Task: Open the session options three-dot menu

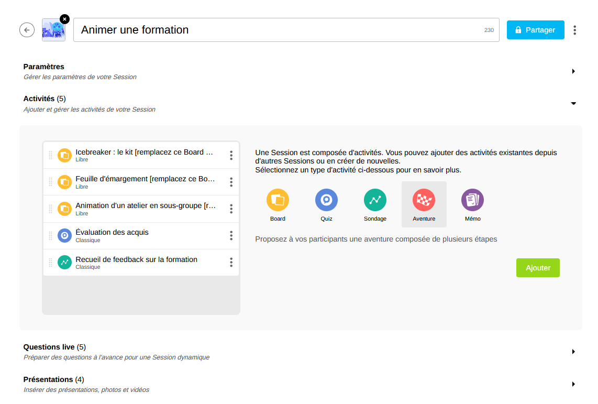Action: 574,30
